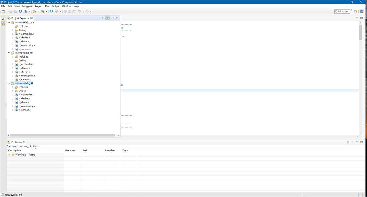Click the New file toolbar icon

click(x=3, y=11)
